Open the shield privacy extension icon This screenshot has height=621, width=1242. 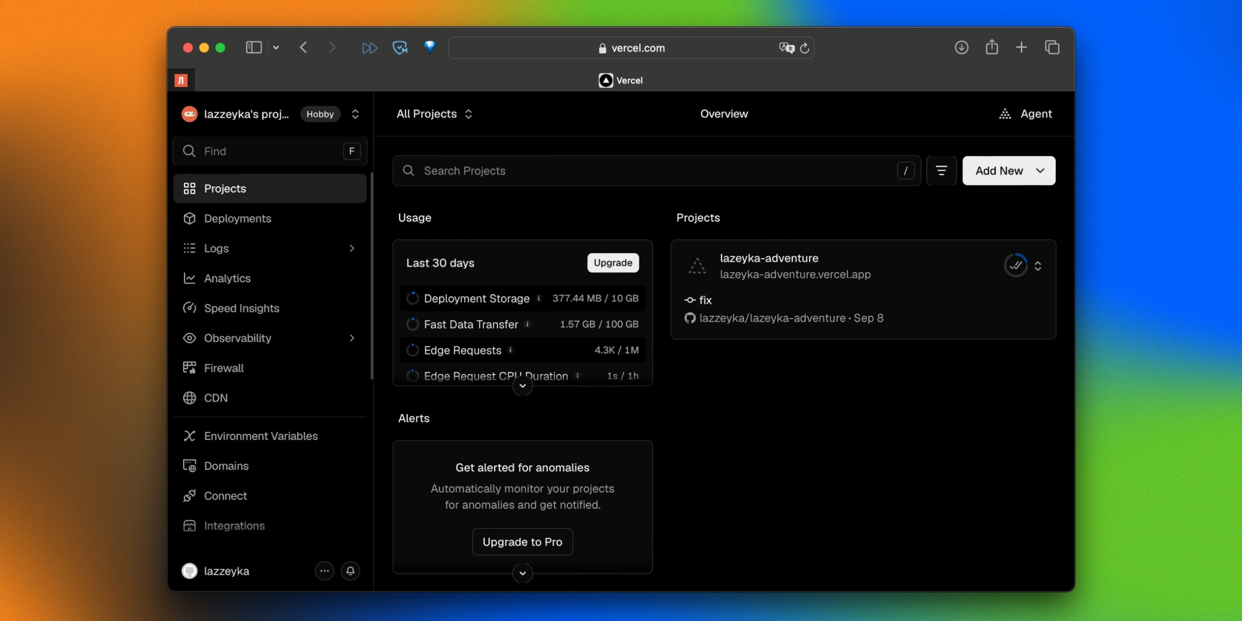coord(400,48)
